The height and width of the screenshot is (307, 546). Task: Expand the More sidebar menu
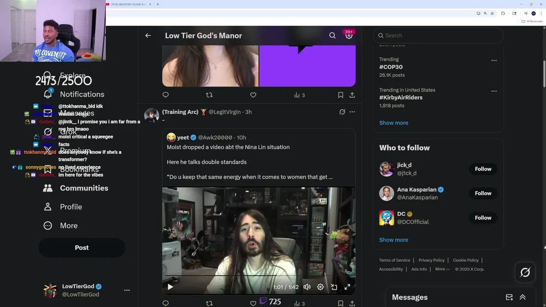pos(61,226)
